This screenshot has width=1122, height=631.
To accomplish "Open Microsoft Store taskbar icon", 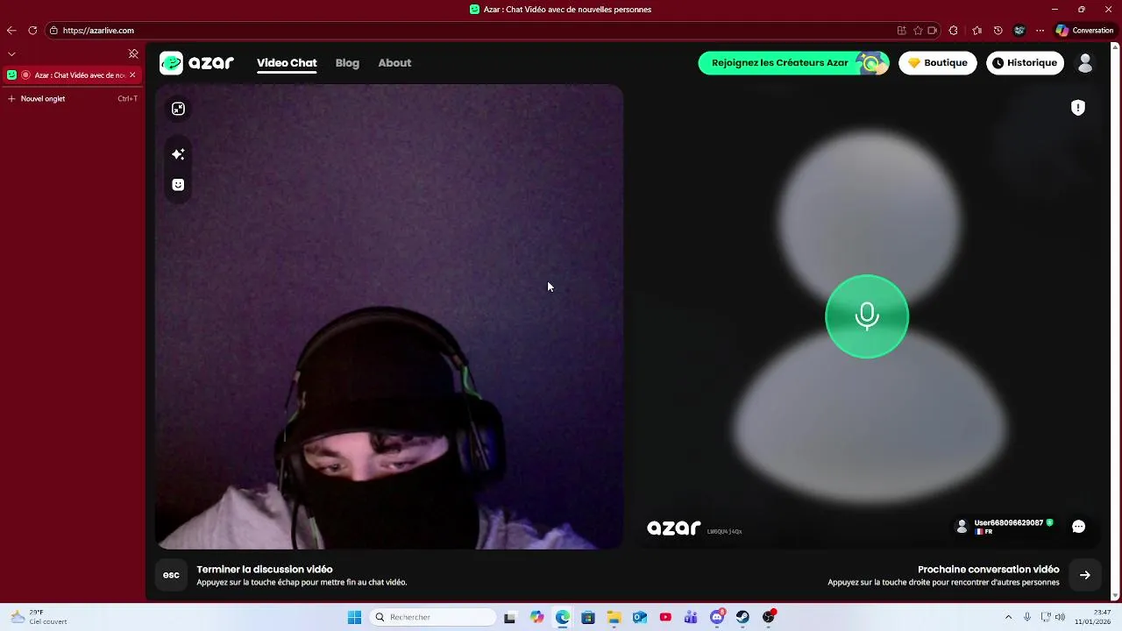I will [588, 618].
